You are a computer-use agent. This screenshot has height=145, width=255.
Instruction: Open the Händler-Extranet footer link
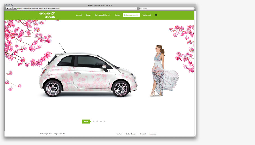coord(131,134)
